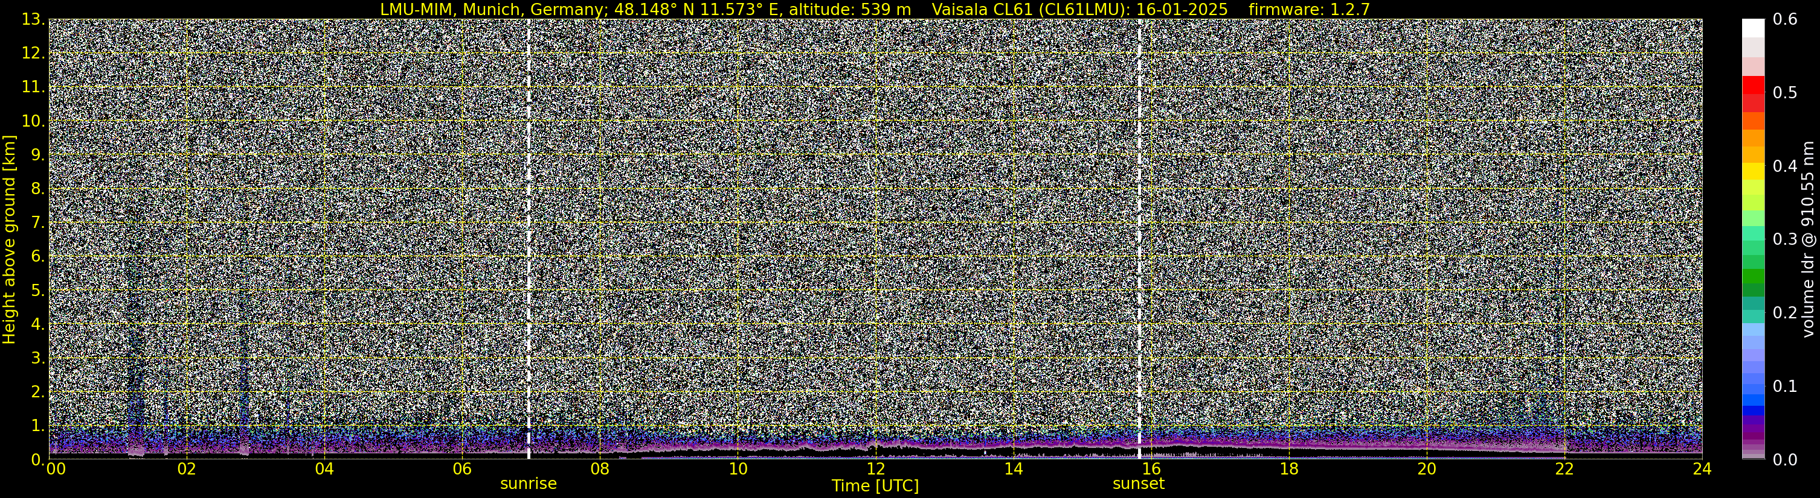Image resolution: width=1820 pixels, height=498 pixels.
Task: Click the 'firmware: 1.2.7' text
Action: click(x=1309, y=9)
